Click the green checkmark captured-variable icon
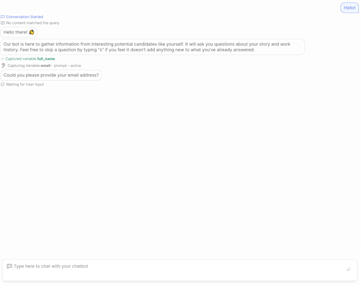The width and height of the screenshot is (361, 286). [x=3, y=59]
